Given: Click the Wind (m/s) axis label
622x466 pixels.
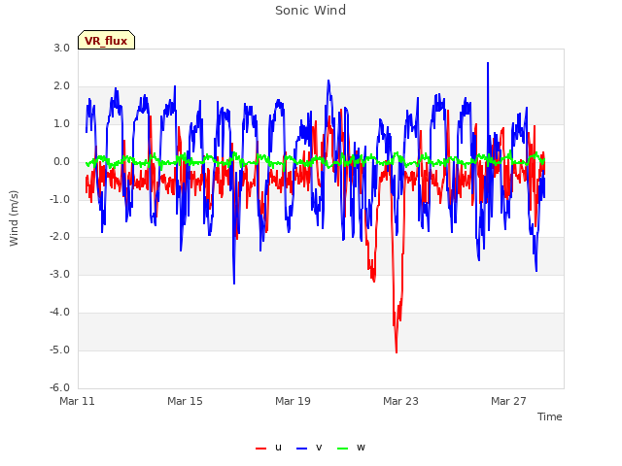Looking at the screenshot, I should [x=14, y=218].
